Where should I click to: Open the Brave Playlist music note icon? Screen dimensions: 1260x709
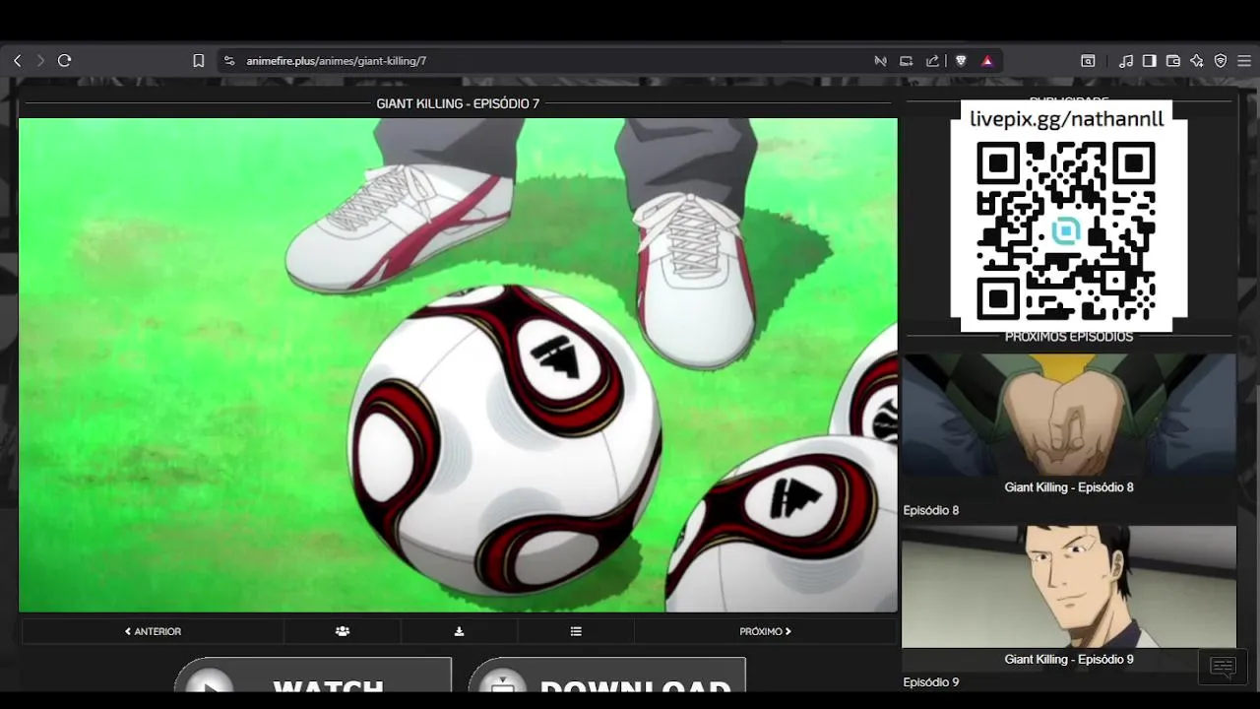pyautogui.click(x=1126, y=61)
